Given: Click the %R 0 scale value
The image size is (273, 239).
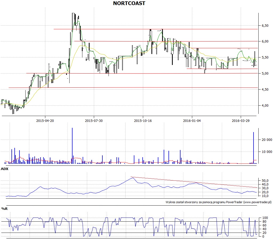Looking at the screenshot, I should [x=263, y=237].
